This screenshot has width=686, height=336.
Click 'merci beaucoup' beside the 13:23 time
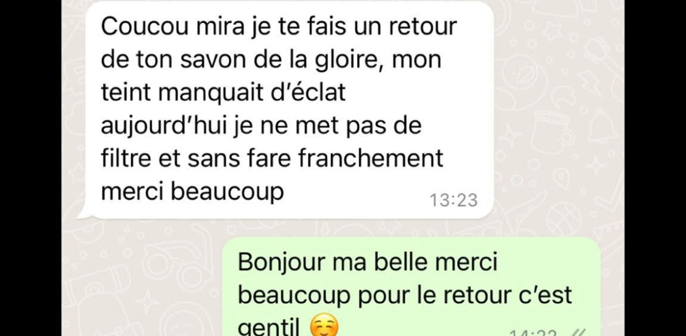click(x=193, y=191)
